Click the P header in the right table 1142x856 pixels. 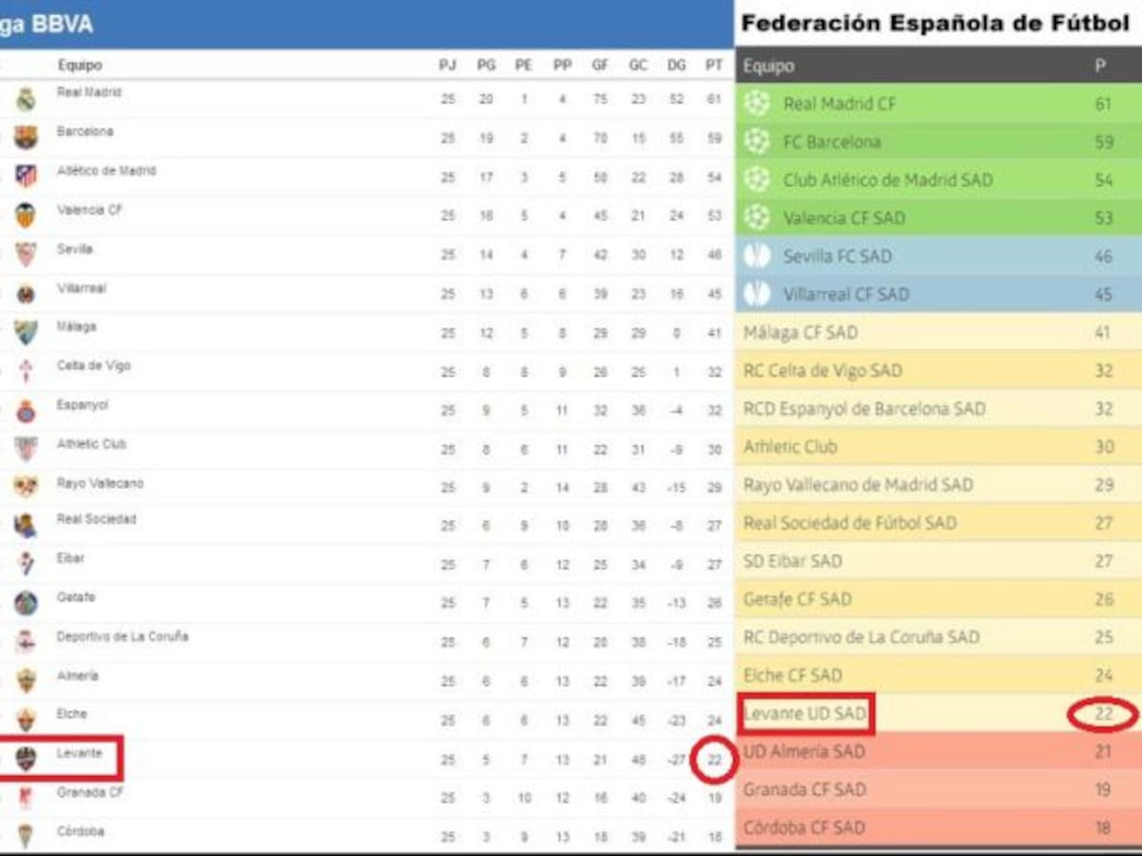(1101, 67)
